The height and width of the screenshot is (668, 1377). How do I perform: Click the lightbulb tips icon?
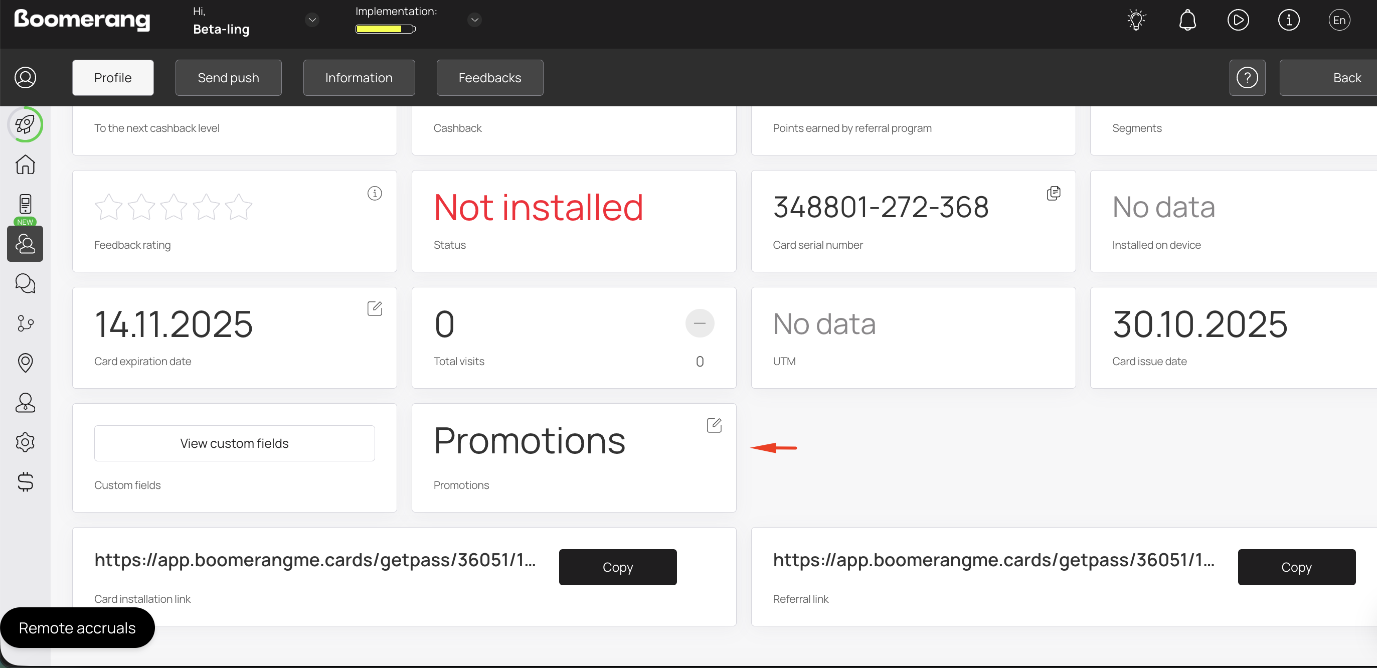1136,20
